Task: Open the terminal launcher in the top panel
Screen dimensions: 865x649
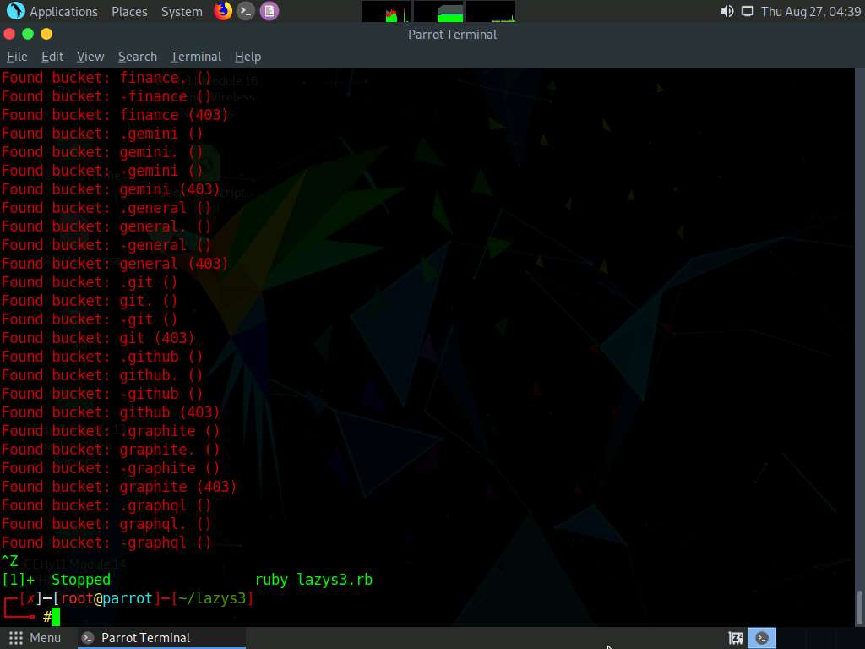Action: (247, 11)
